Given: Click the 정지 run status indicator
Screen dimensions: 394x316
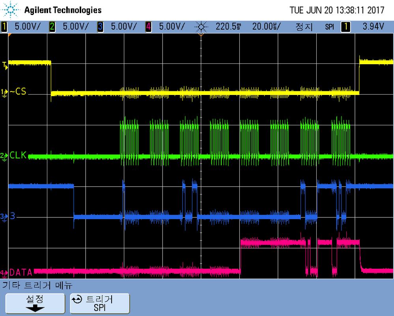Looking at the screenshot, I should coord(304,27).
